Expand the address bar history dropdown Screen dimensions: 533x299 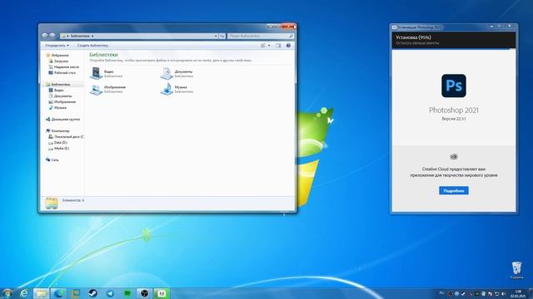coord(216,36)
